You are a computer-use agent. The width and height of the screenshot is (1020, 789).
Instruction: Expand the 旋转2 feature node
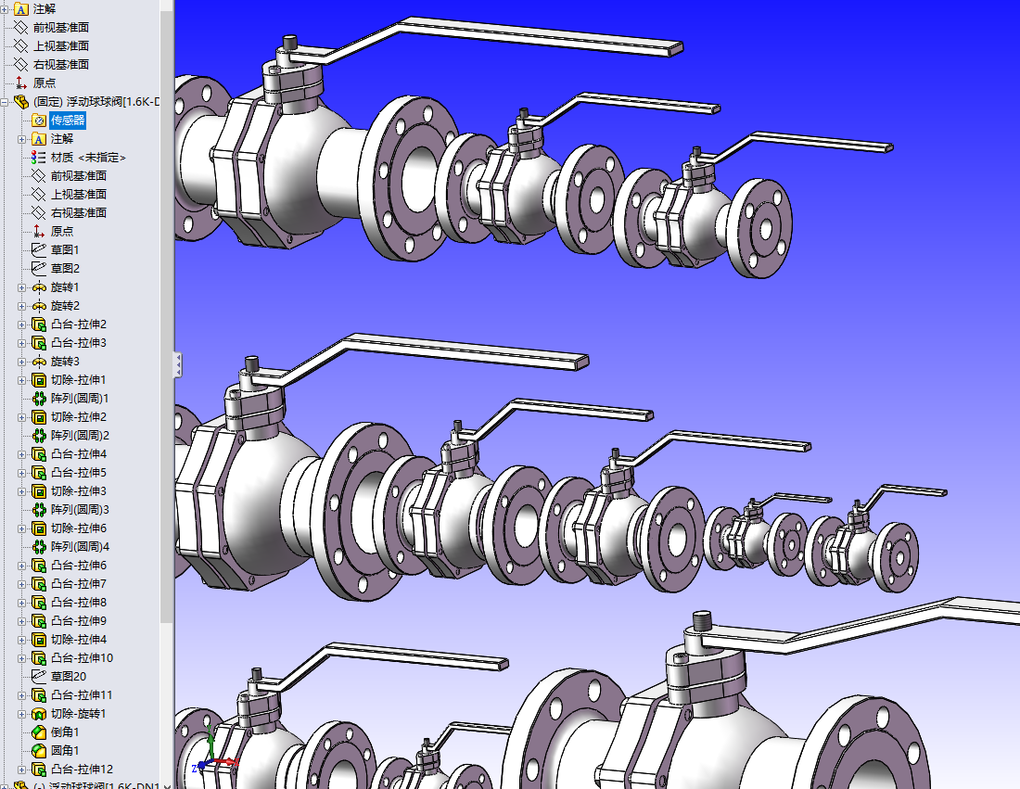[x=22, y=306]
